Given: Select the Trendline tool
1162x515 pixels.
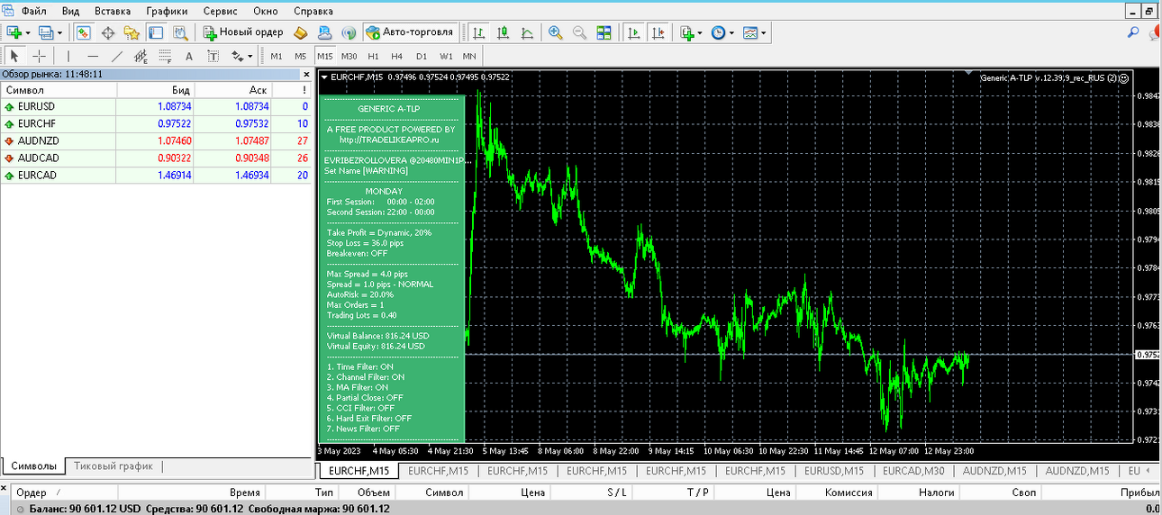Looking at the screenshot, I should [117, 56].
